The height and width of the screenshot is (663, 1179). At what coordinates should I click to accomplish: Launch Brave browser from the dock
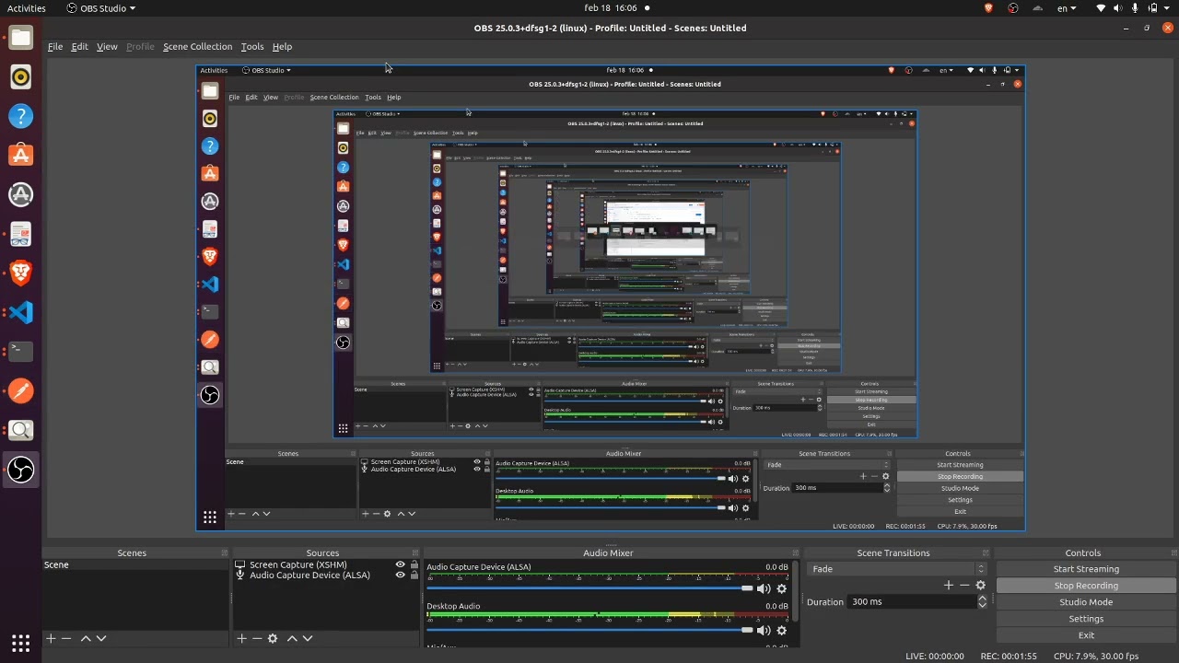[x=21, y=273]
